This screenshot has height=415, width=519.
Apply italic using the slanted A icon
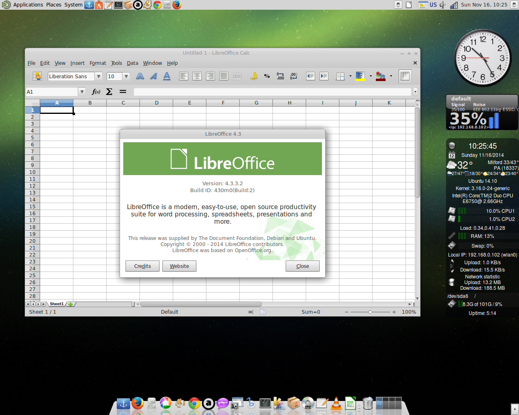tap(154, 76)
